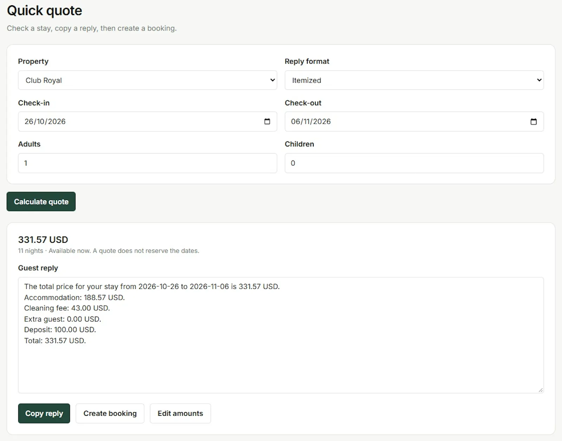Open the Check-in calendar picker icon
The height and width of the screenshot is (441, 562).
(267, 122)
